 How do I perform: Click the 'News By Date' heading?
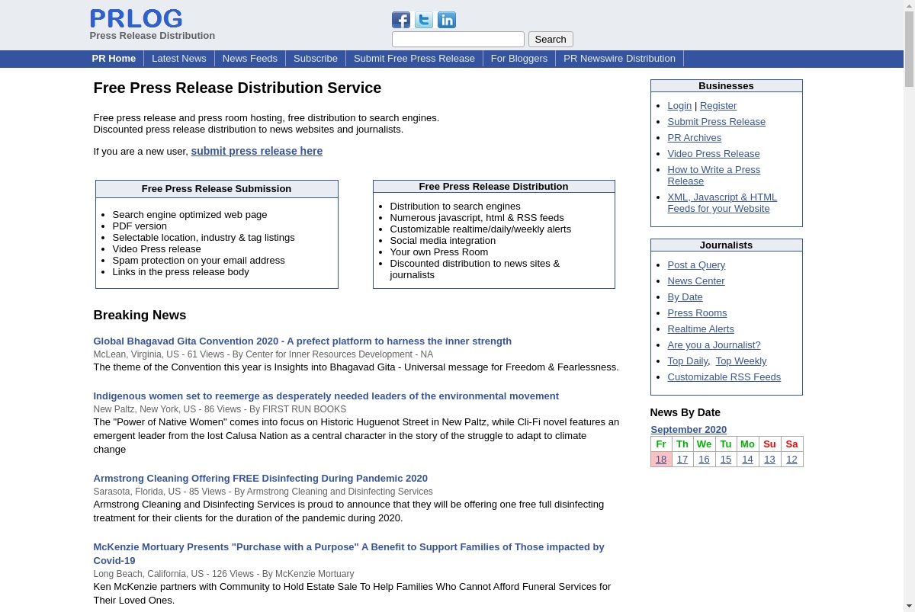(x=685, y=412)
